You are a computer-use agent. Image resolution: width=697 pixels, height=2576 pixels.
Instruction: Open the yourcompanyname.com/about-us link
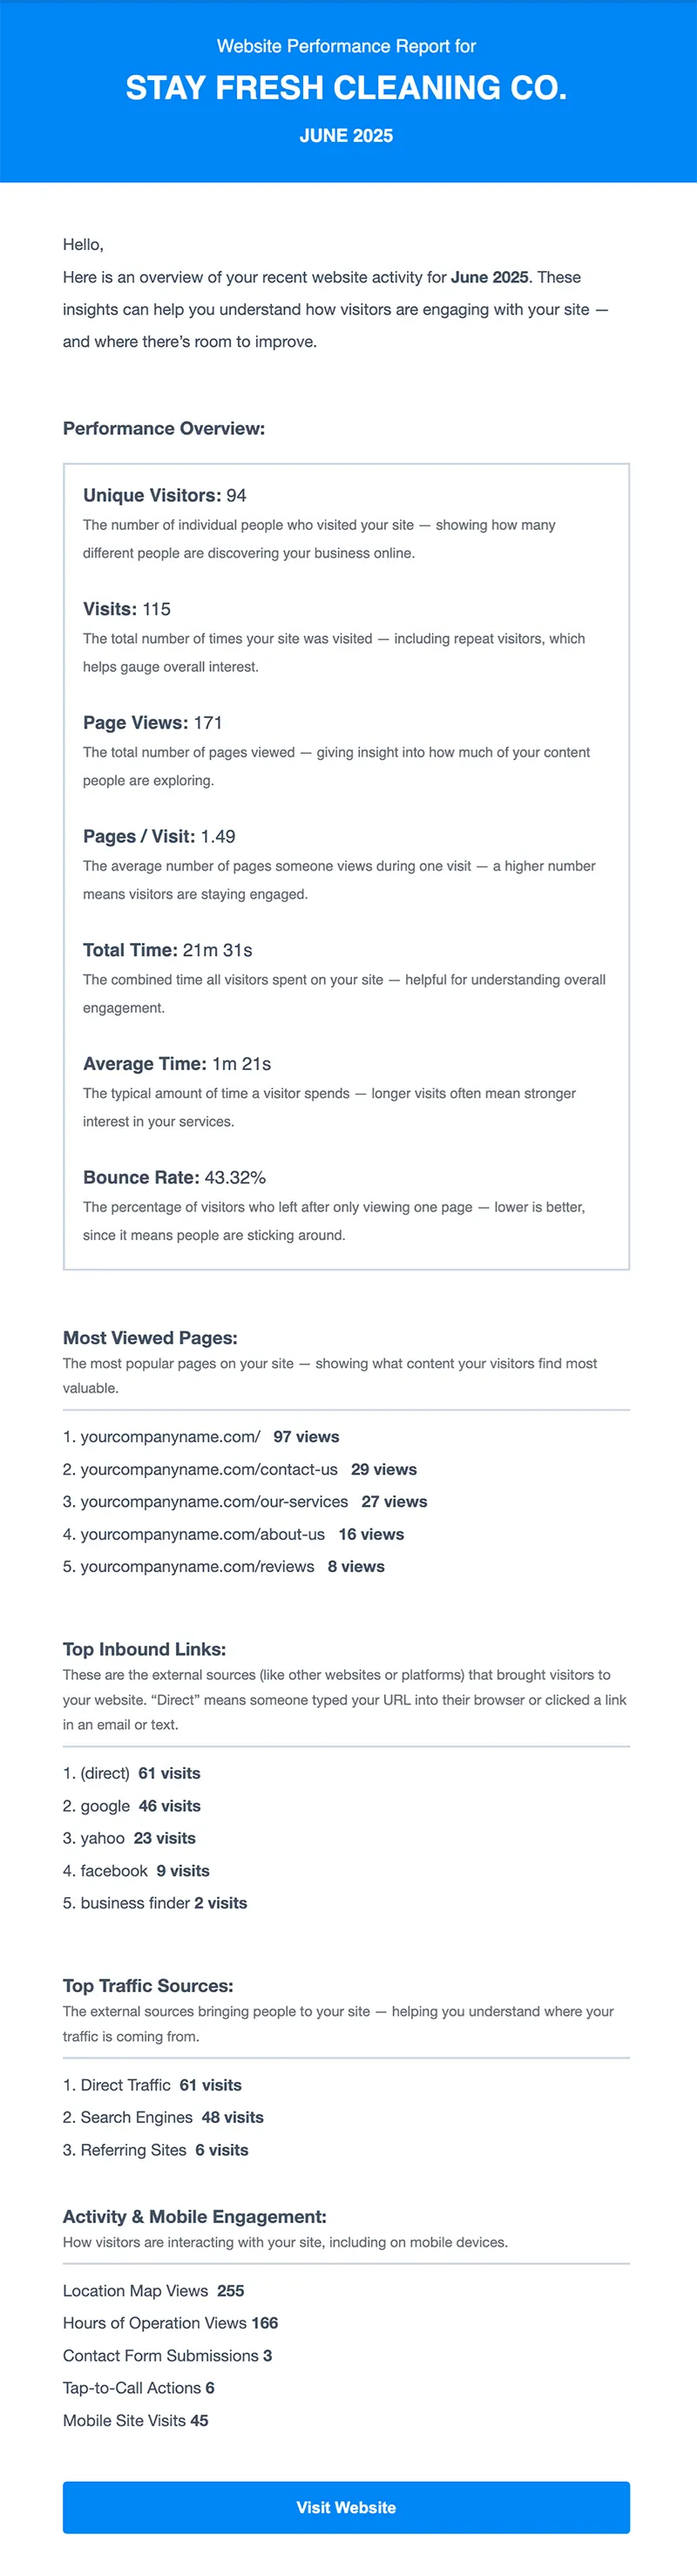click(x=202, y=1534)
